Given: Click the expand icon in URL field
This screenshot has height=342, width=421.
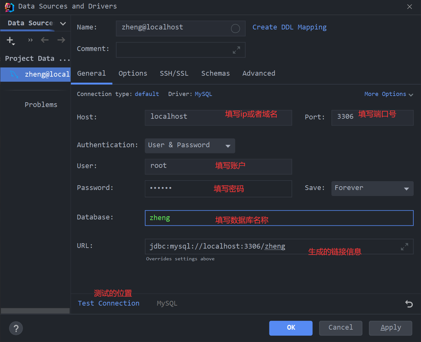Looking at the screenshot, I should tap(405, 247).
